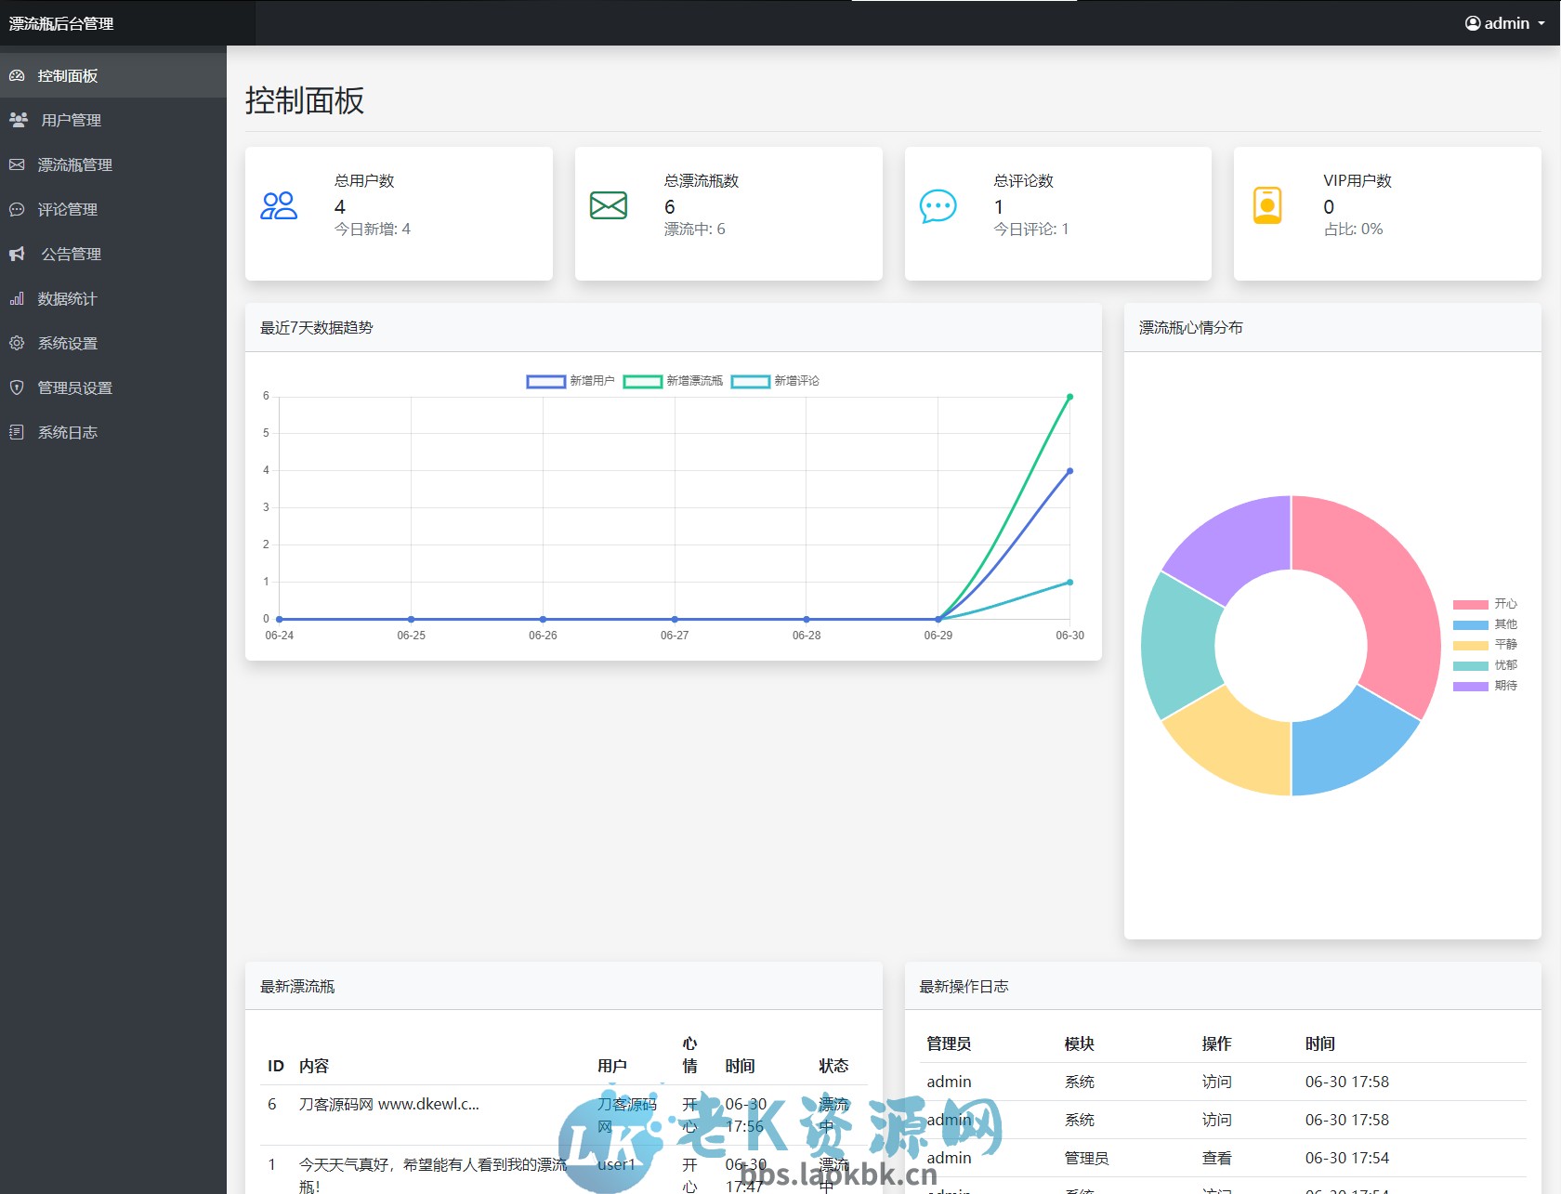Click the system log document icon
Screen dimensions: 1561x1194
coord(17,432)
